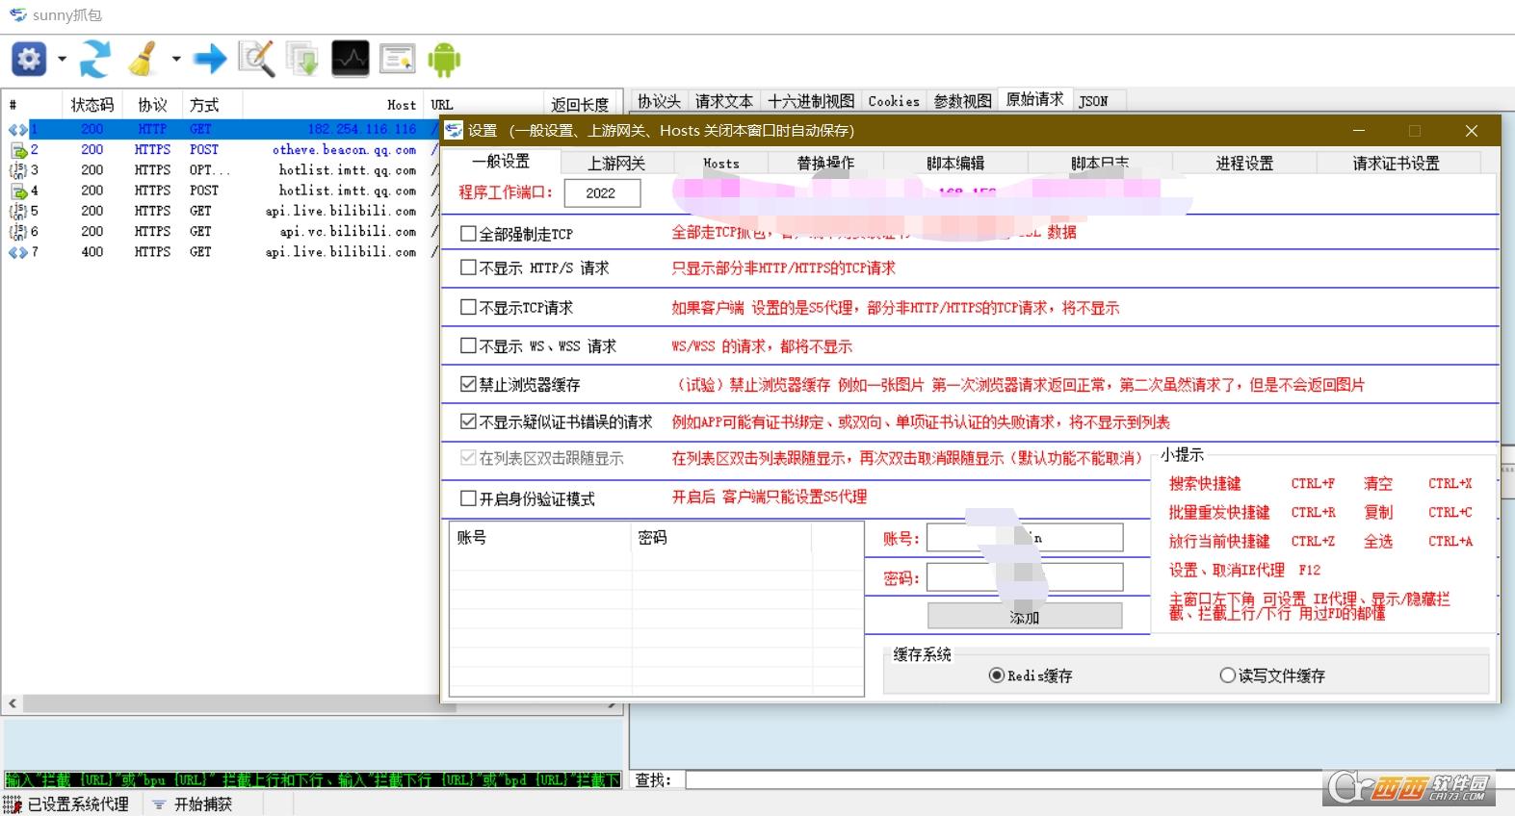Click the green Android robot icon
The height and width of the screenshot is (816, 1515).
[444, 60]
